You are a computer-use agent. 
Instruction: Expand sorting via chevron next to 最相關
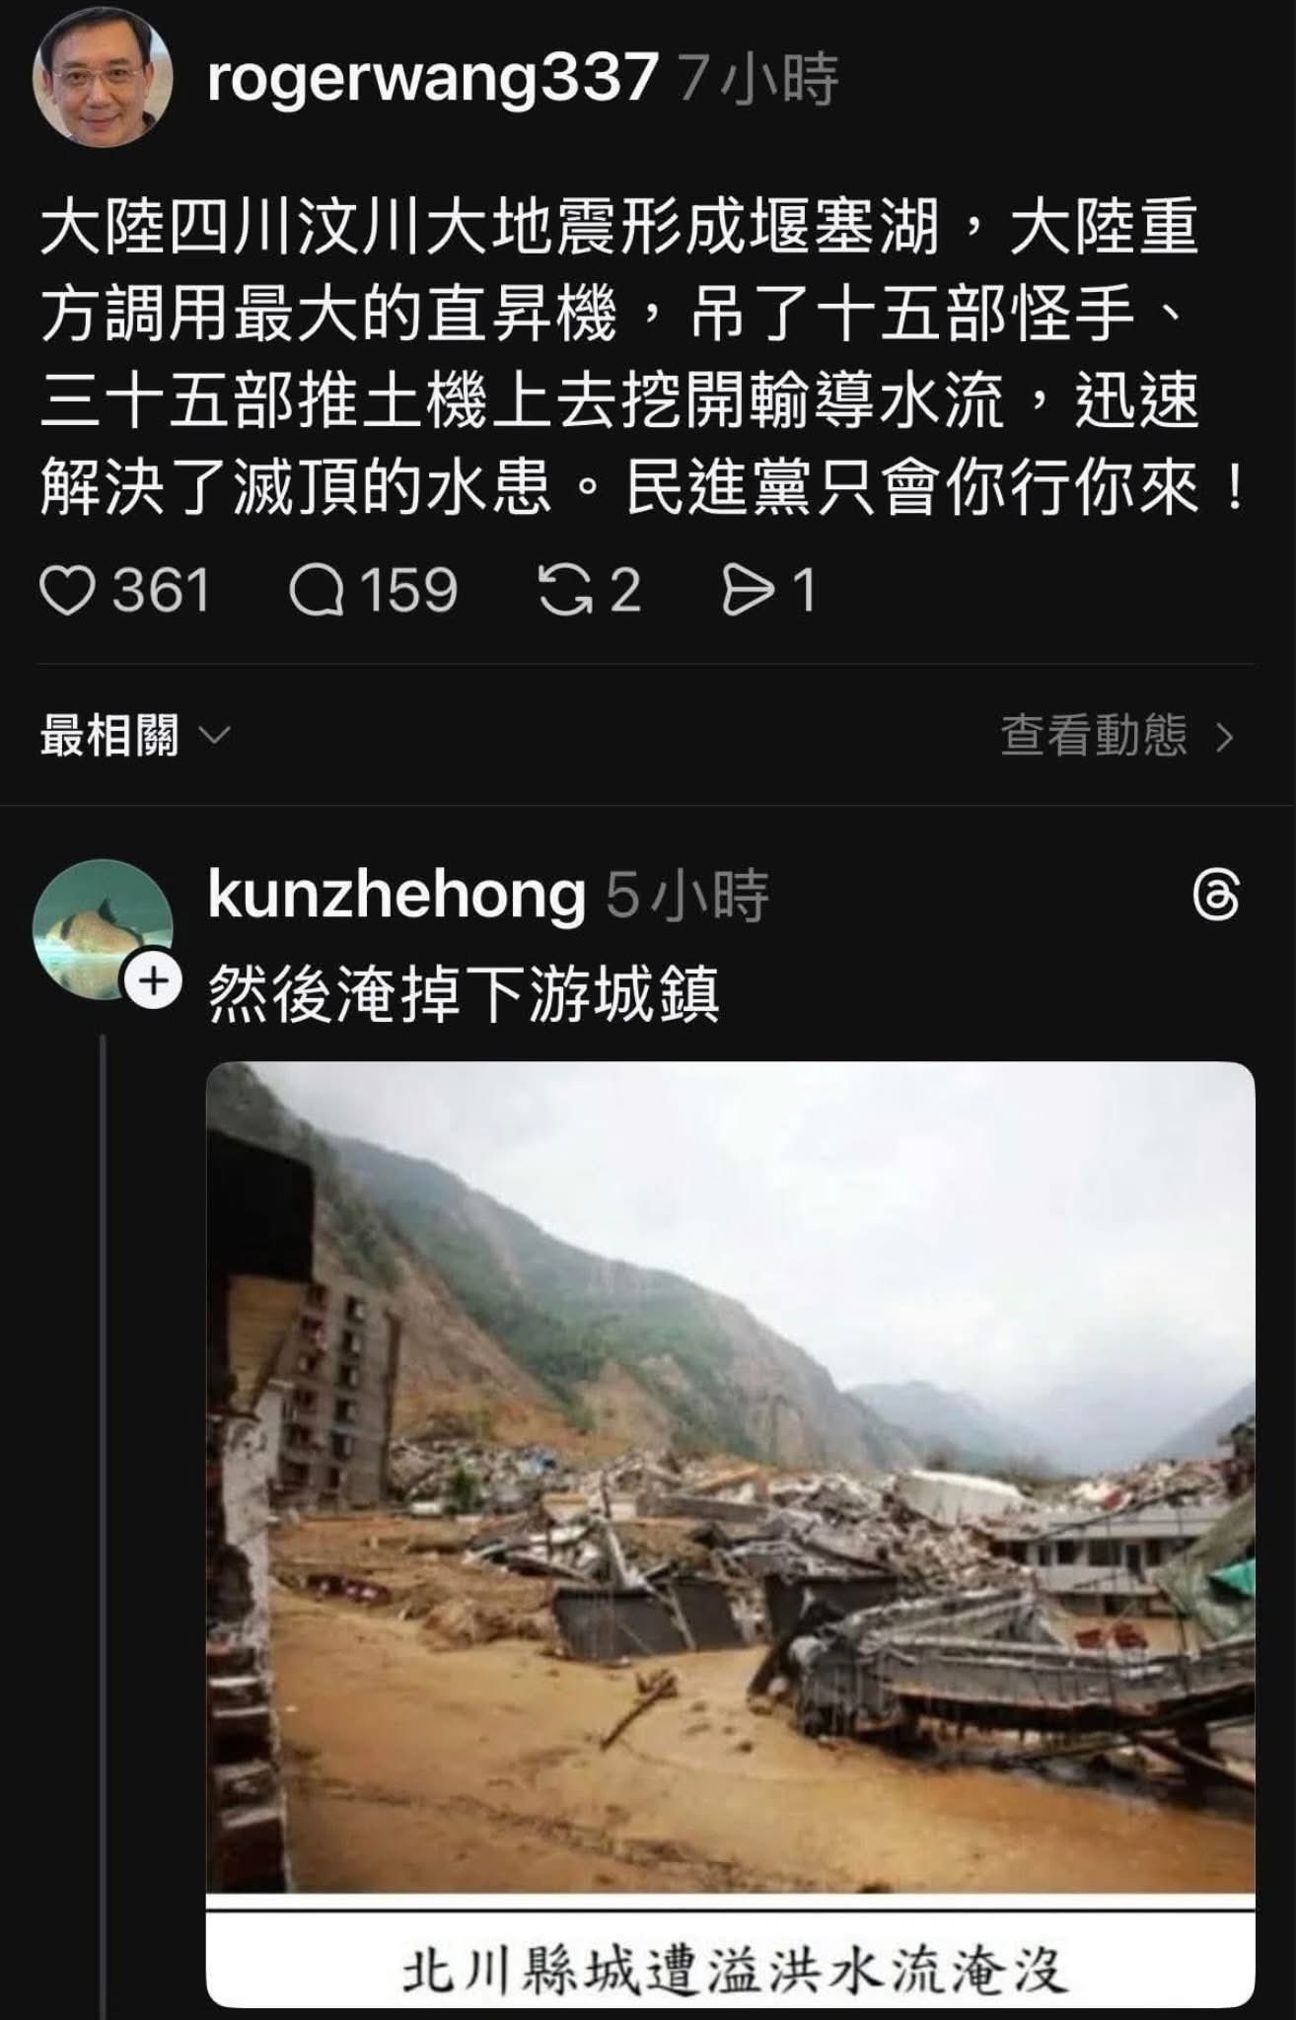click(x=213, y=737)
